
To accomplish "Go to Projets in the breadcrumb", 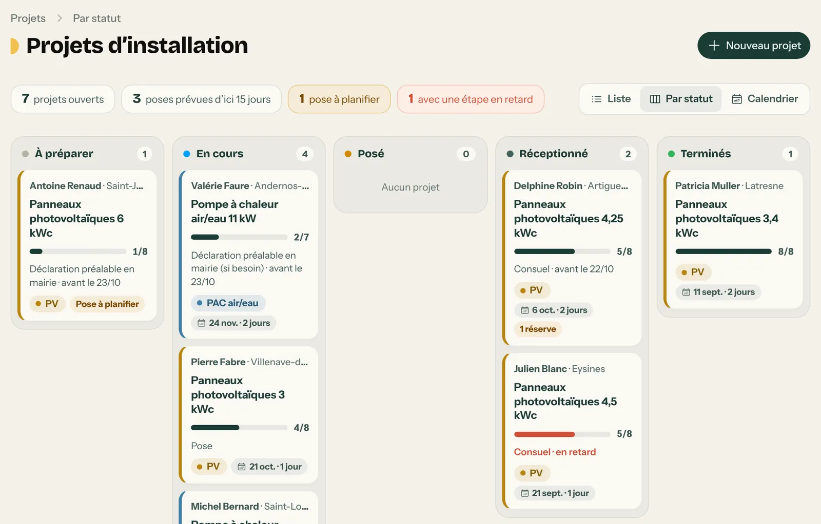I will click(x=28, y=18).
